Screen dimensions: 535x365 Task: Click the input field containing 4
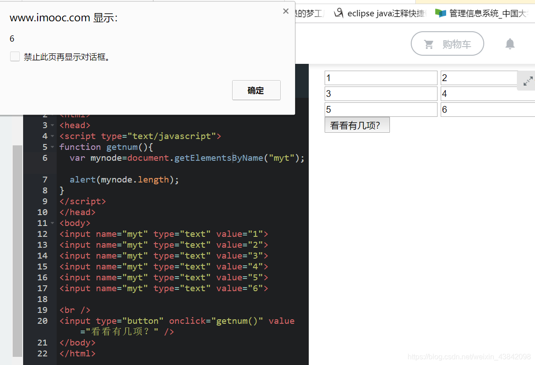point(488,94)
